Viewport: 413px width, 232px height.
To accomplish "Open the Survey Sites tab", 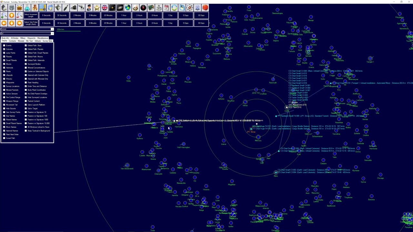I will coord(47,41).
